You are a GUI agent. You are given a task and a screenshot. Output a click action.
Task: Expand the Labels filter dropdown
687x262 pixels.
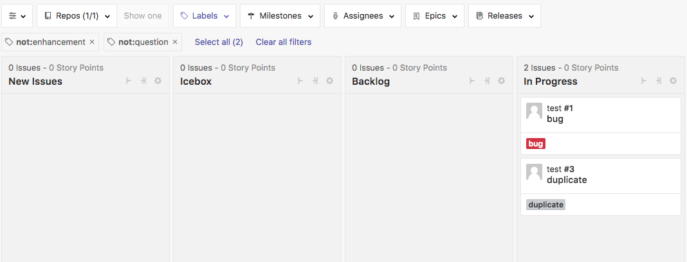tap(205, 16)
